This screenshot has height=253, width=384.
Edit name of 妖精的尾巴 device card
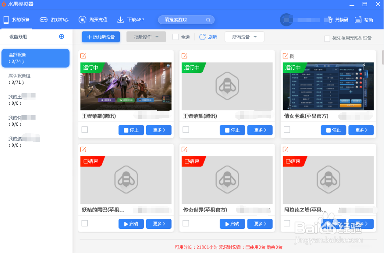[x=83, y=149]
